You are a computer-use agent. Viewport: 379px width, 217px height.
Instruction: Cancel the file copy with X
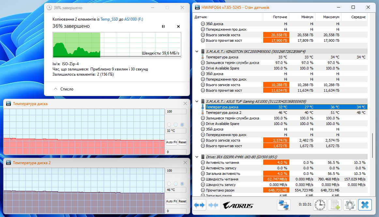(x=178, y=26)
